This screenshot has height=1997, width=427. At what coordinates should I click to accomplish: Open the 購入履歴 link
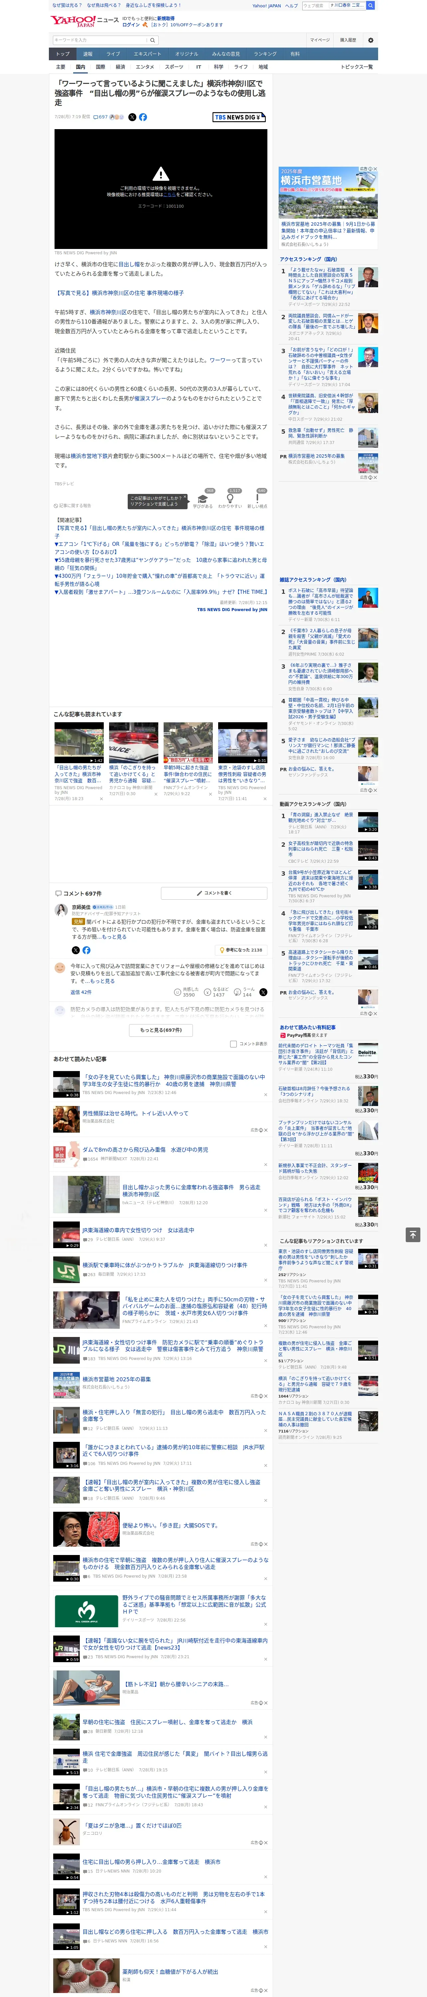click(348, 40)
